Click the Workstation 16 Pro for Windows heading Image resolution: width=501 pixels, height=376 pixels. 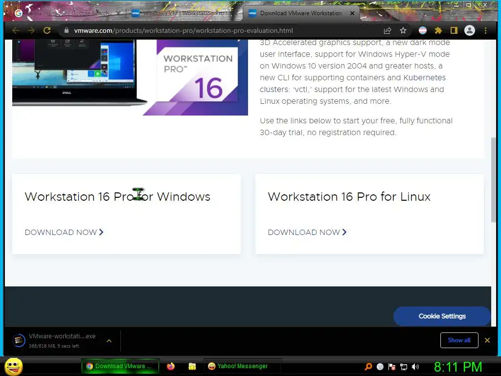[x=117, y=196]
